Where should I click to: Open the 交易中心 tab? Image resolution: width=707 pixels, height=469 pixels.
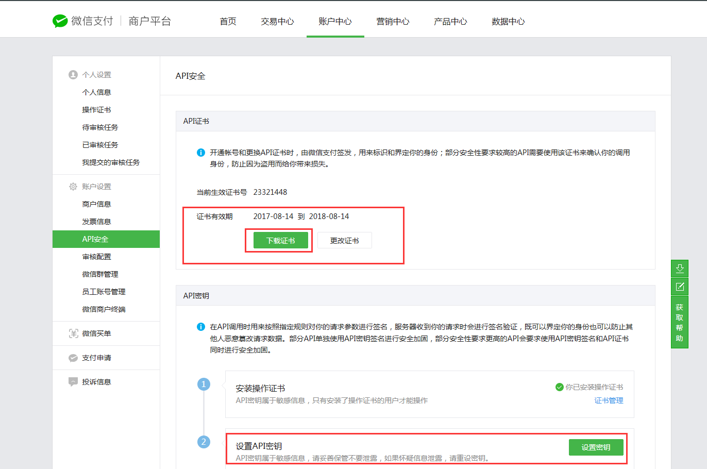[x=277, y=22]
